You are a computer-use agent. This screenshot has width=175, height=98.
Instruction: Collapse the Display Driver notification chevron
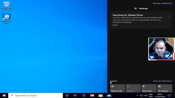[x=169, y=16]
